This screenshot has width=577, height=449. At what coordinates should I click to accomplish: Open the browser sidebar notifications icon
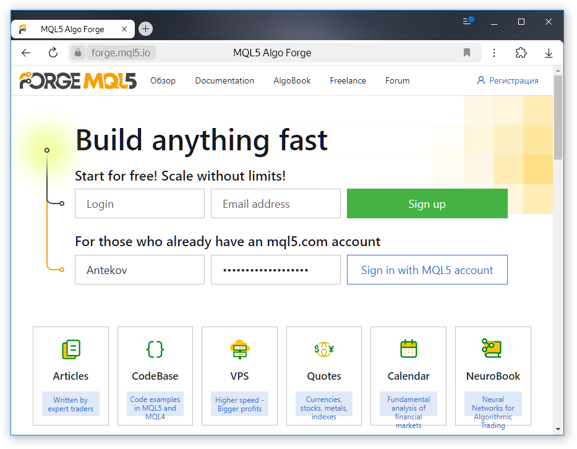pyautogui.click(x=468, y=21)
